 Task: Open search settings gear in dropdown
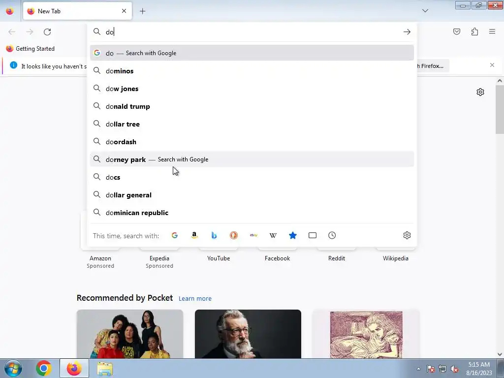pyautogui.click(x=407, y=235)
